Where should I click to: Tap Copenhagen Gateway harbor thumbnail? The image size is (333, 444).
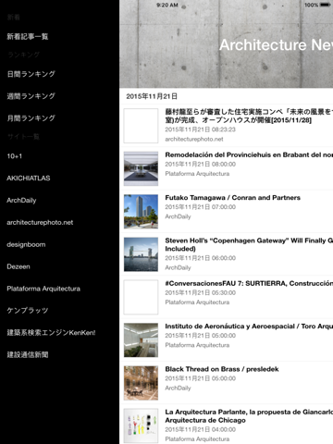141,254
